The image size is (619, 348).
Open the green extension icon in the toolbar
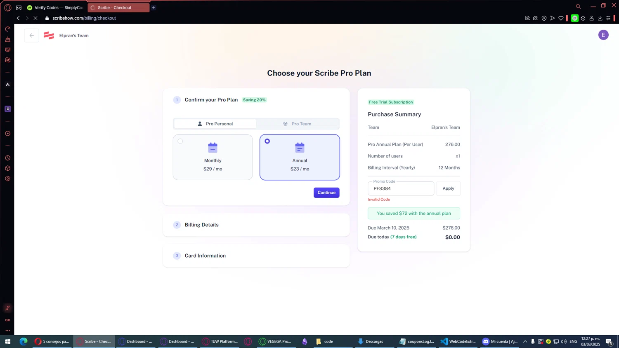pos(574,18)
